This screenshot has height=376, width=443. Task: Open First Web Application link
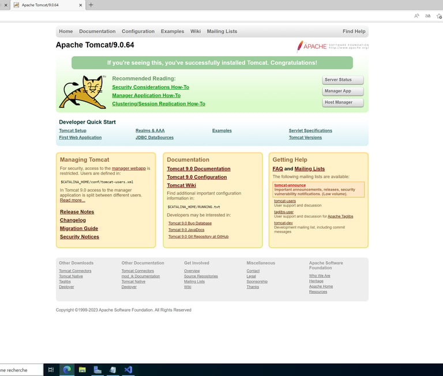[x=80, y=137]
